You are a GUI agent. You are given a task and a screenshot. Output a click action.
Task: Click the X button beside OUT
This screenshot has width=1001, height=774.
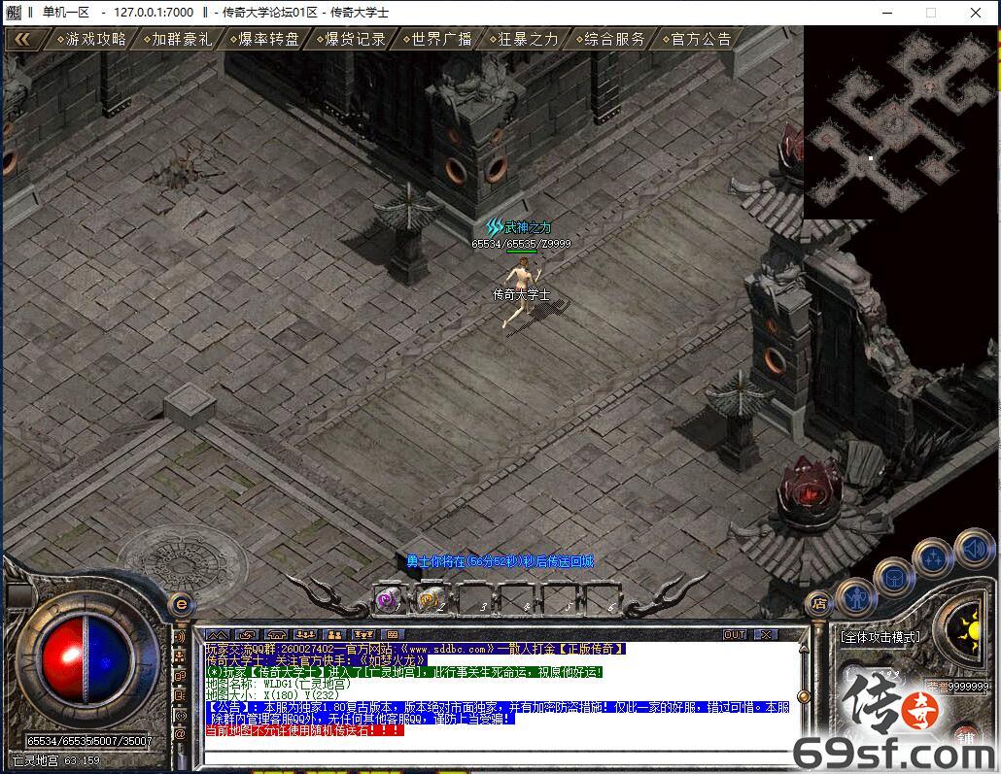coord(765,634)
